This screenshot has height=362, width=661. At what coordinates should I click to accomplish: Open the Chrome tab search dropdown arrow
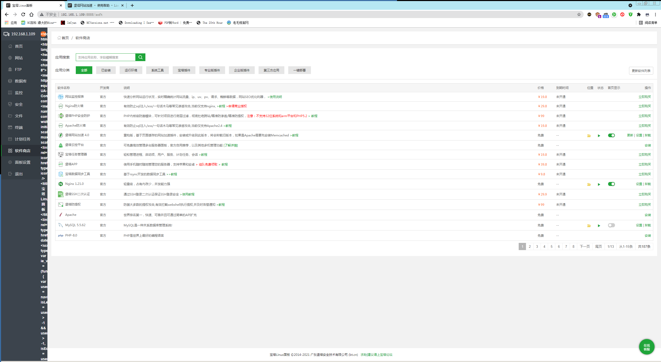coord(630,5)
